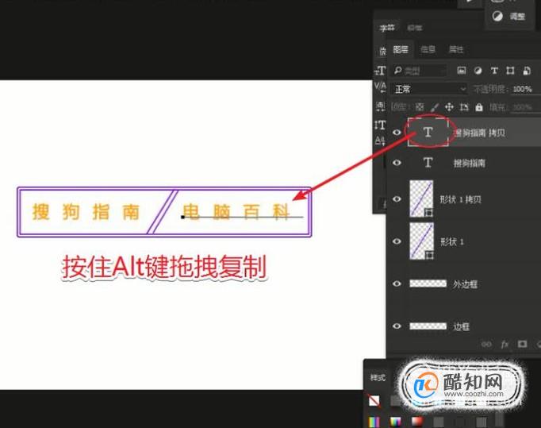
Task: Select the 搜狗指南 layer name
Action: (x=470, y=163)
